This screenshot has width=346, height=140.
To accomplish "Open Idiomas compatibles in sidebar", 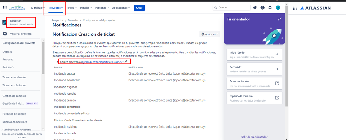I will point(15,122).
